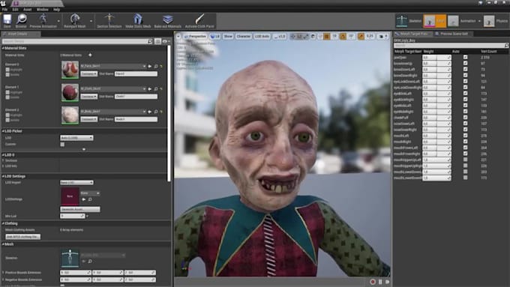Open the File menu
This screenshot has height=287, width=510.
(5, 10)
